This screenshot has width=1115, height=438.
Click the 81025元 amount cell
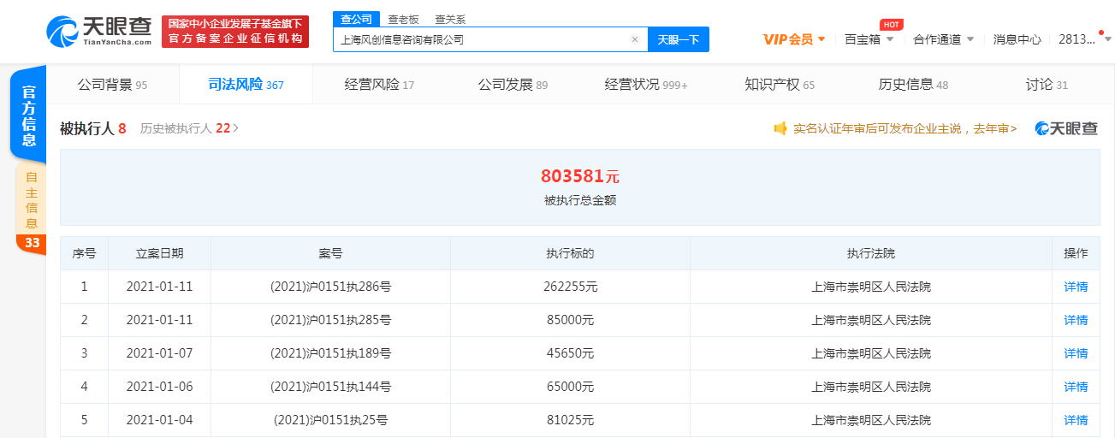[x=570, y=420]
